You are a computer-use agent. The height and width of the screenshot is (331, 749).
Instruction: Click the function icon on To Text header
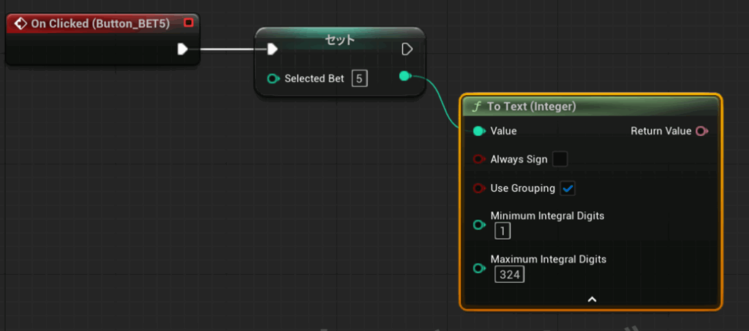point(477,107)
